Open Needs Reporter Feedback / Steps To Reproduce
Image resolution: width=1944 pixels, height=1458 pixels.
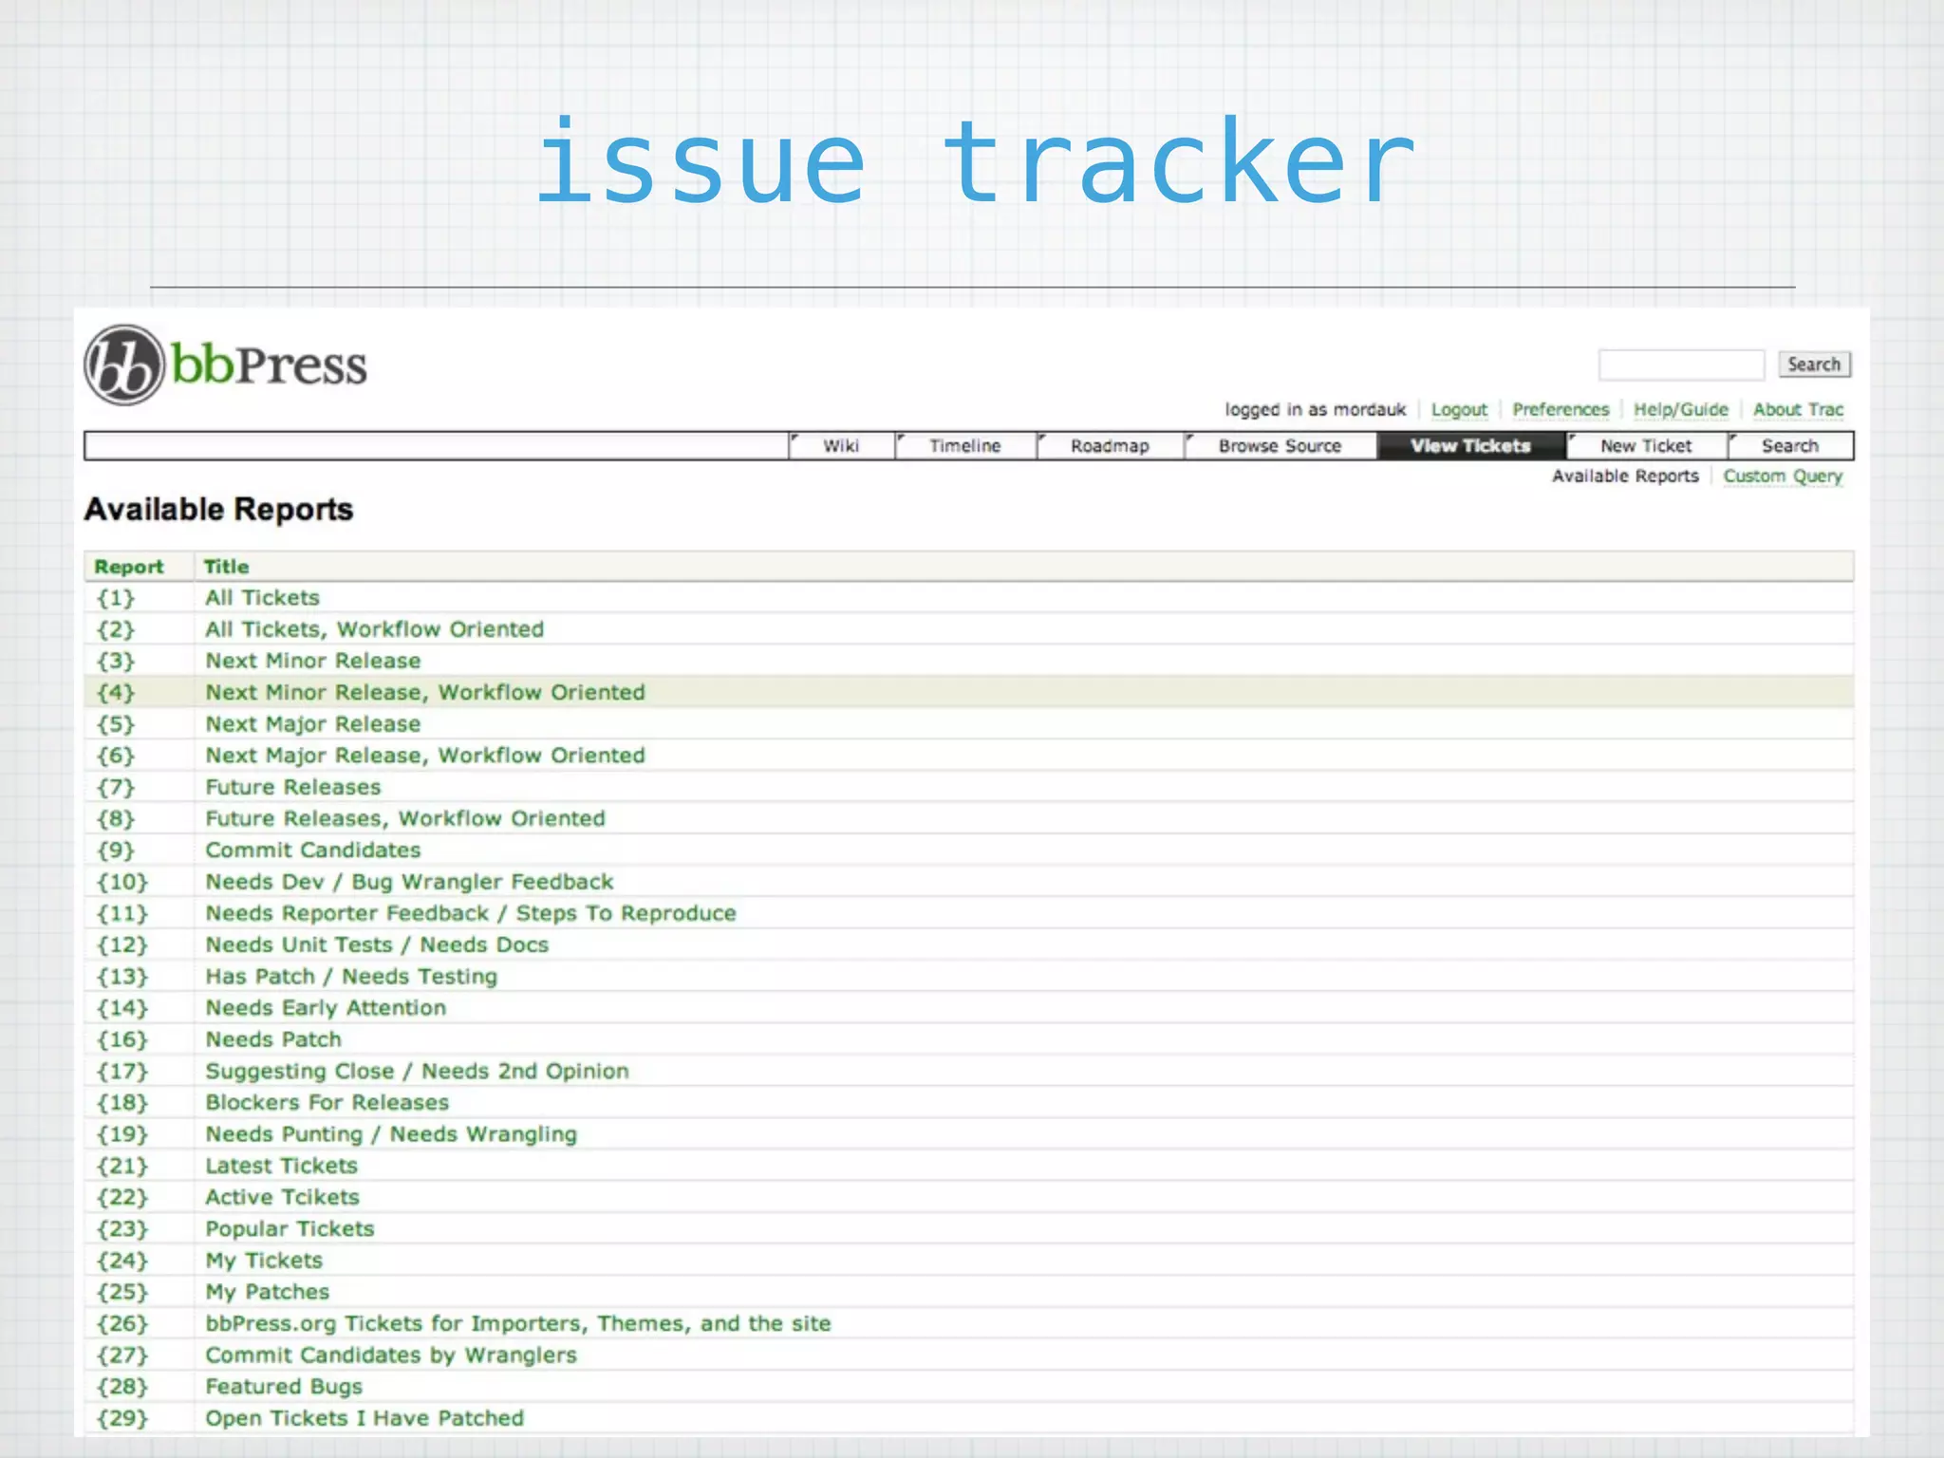pos(470,913)
